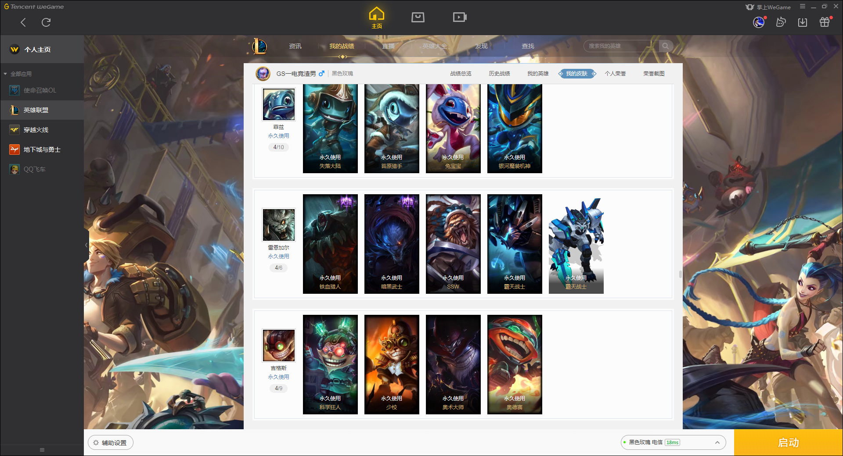Expand the 黑色玫瑰 电信 server dropdown
The image size is (843, 456).
[673, 442]
